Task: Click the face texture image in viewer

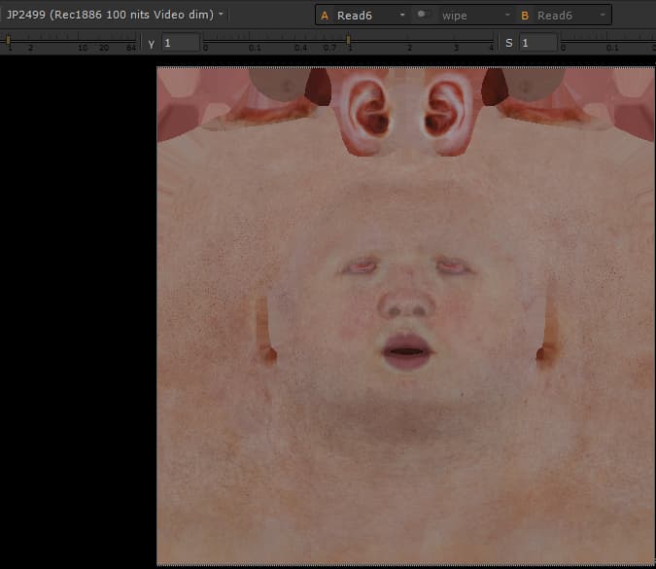Action: point(406,316)
